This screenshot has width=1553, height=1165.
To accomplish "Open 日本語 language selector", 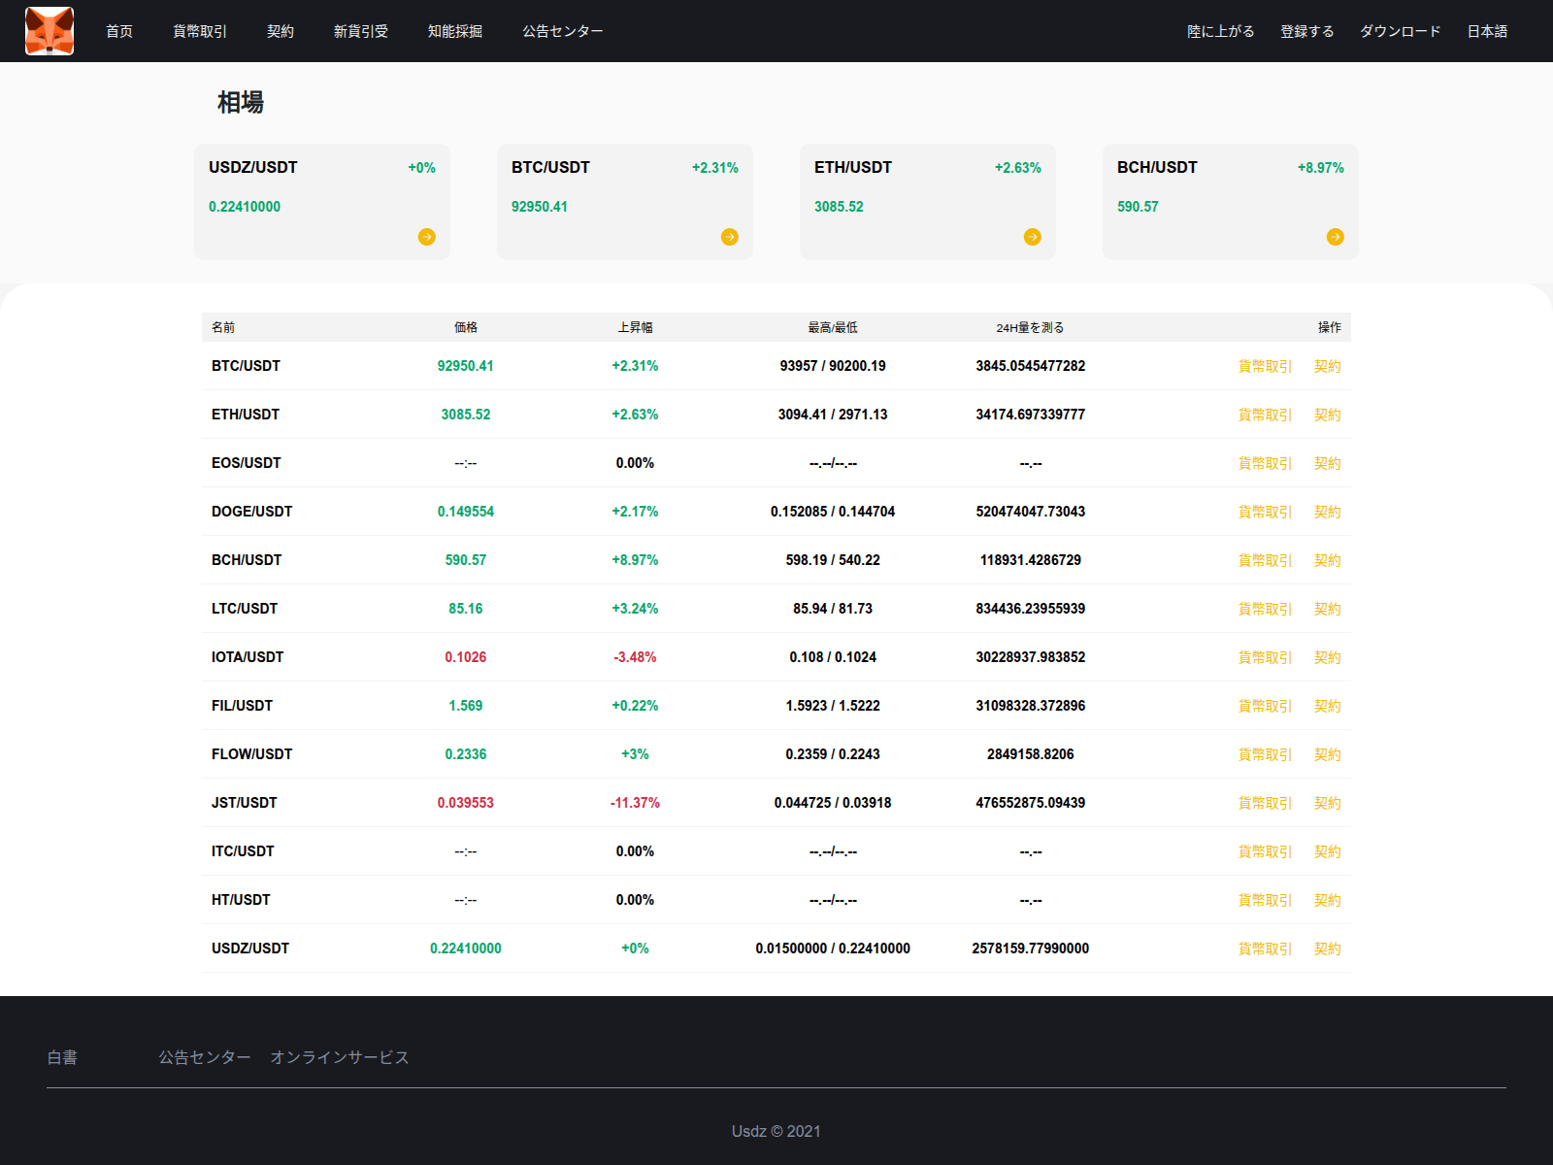I will tap(1487, 31).
